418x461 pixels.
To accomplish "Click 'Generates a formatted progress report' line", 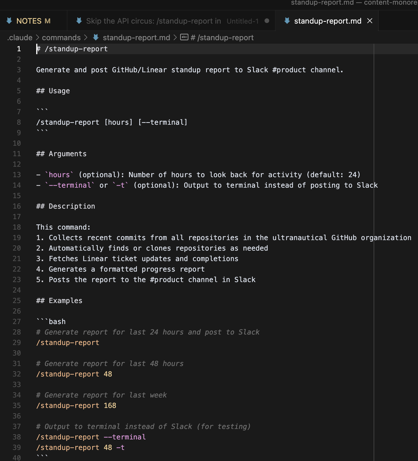I will click(x=121, y=269).
